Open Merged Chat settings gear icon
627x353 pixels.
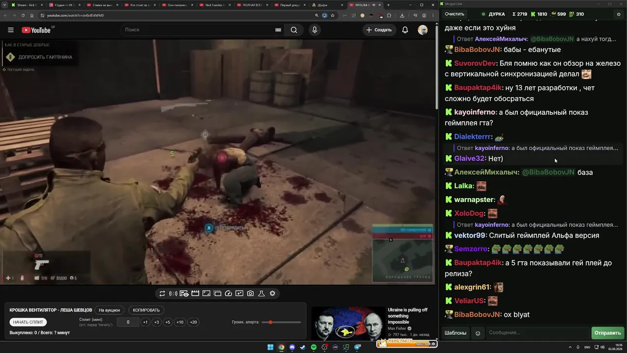pyautogui.click(x=619, y=14)
